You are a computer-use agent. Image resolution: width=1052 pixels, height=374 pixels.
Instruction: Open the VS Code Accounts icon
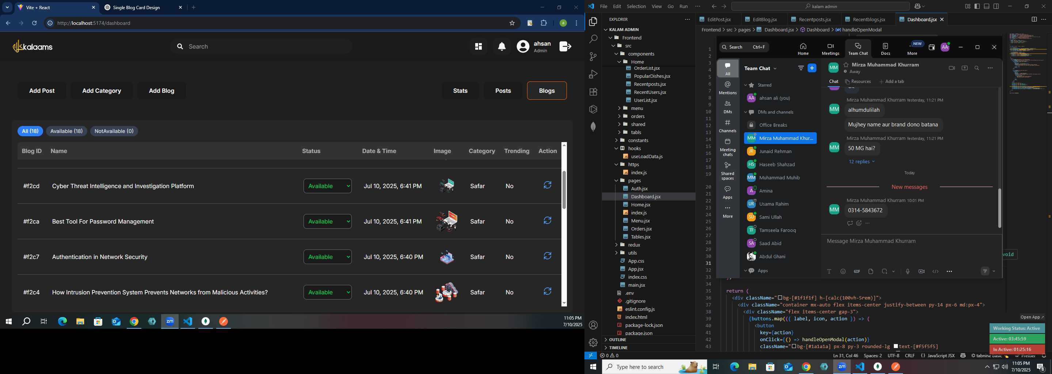[593, 325]
